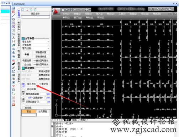Viewport: 179px width, 137px height.
Task: Click the 分区名称 text input field
Action: point(35,17)
